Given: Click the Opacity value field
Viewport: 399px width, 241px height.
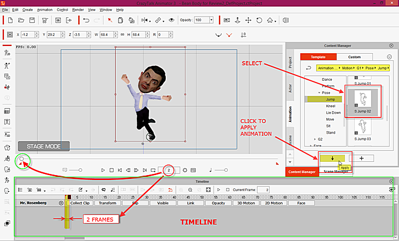Looking at the screenshot, I should 202,20.
